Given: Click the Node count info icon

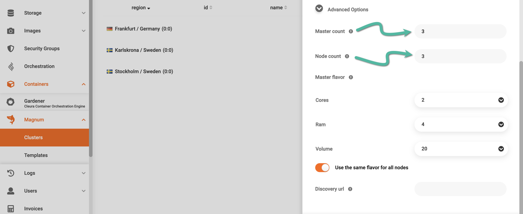Looking at the screenshot, I should [x=347, y=56].
